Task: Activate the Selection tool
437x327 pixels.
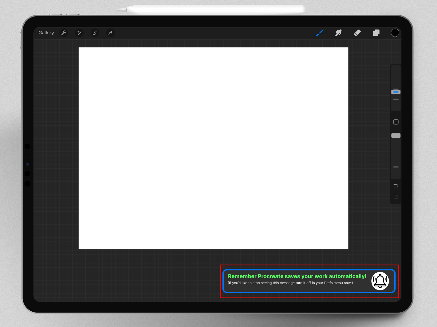Action: [95, 33]
